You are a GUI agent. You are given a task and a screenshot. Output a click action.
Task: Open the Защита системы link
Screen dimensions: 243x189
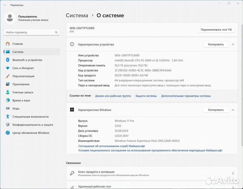(x=146, y=96)
